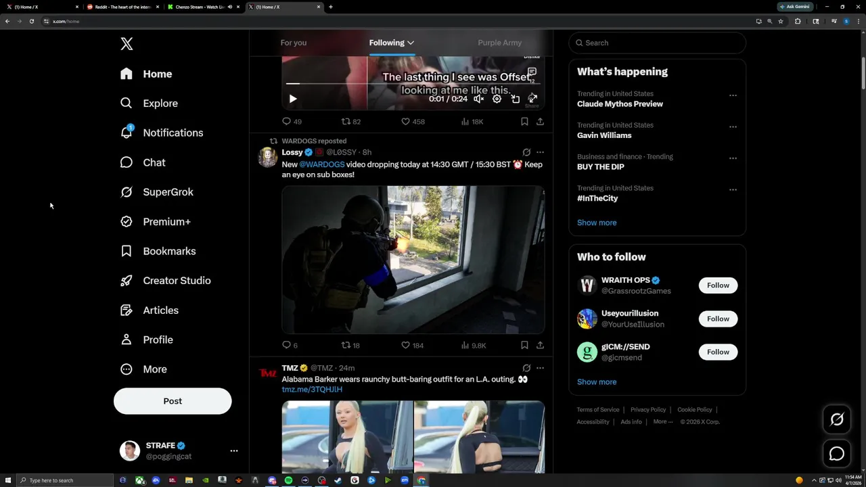Enter fullscreen on the top video
This screenshot has height=487, width=866.
point(533,99)
